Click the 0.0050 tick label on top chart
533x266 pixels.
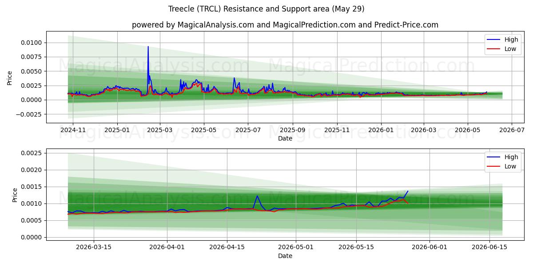(x=32, y=71)
